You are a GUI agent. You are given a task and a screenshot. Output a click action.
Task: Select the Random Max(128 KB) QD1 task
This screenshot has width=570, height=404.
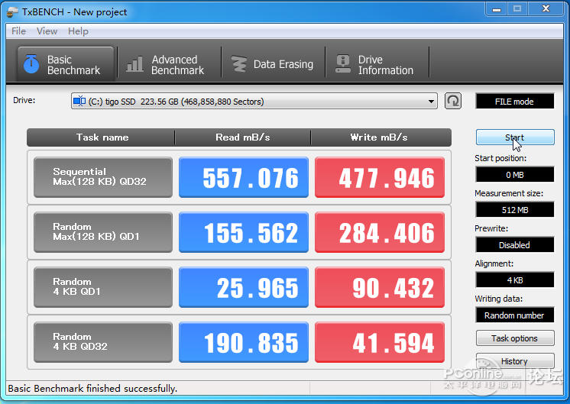coord(103,232)
